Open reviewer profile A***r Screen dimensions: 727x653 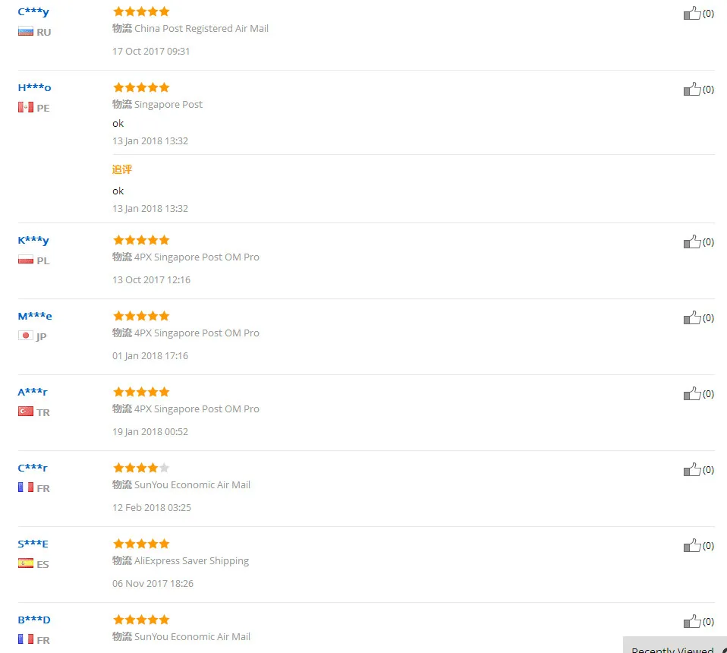click(33, 393)
